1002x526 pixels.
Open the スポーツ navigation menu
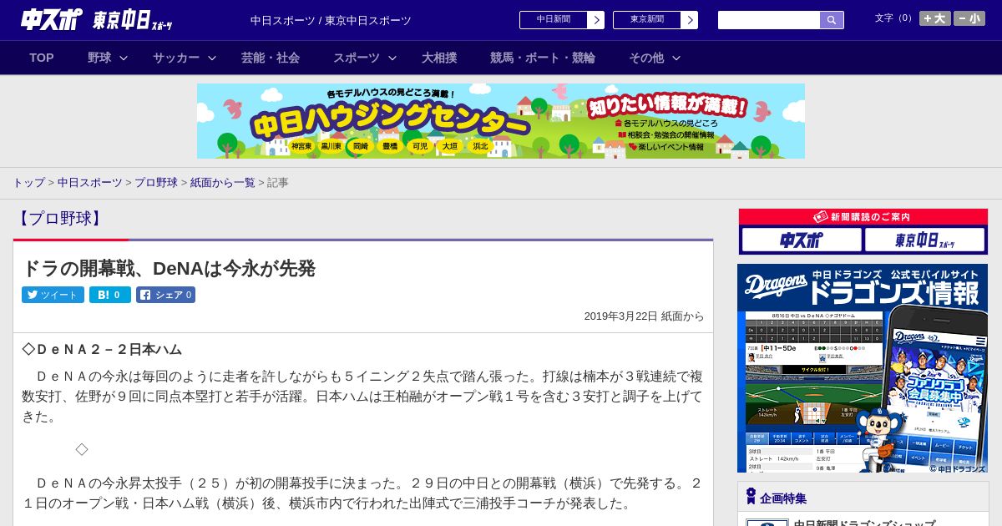357,58
